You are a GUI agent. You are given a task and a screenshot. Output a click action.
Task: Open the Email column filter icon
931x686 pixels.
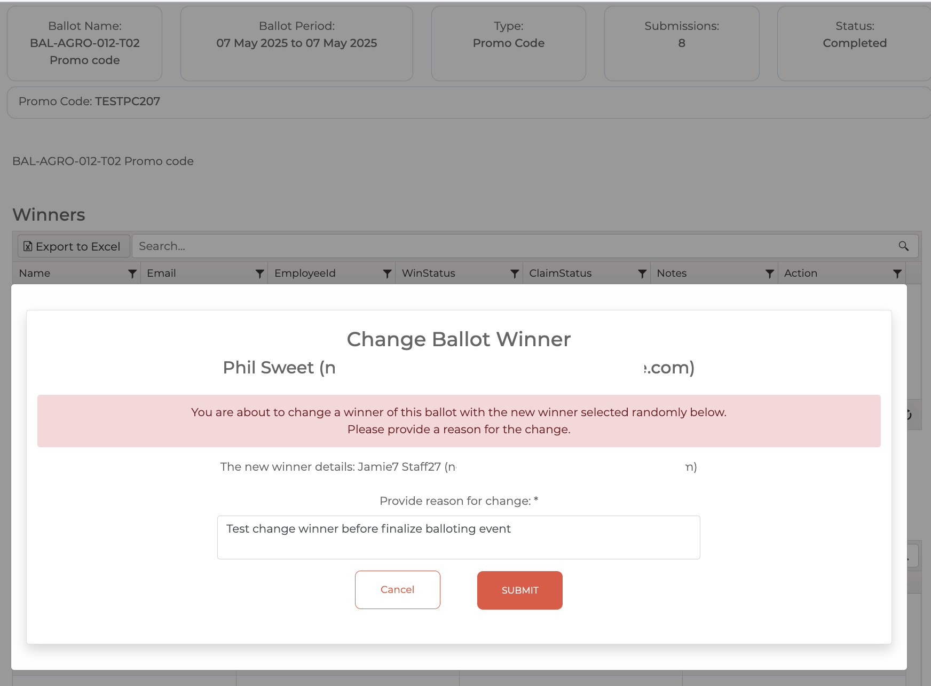click(x=259, y=274)
